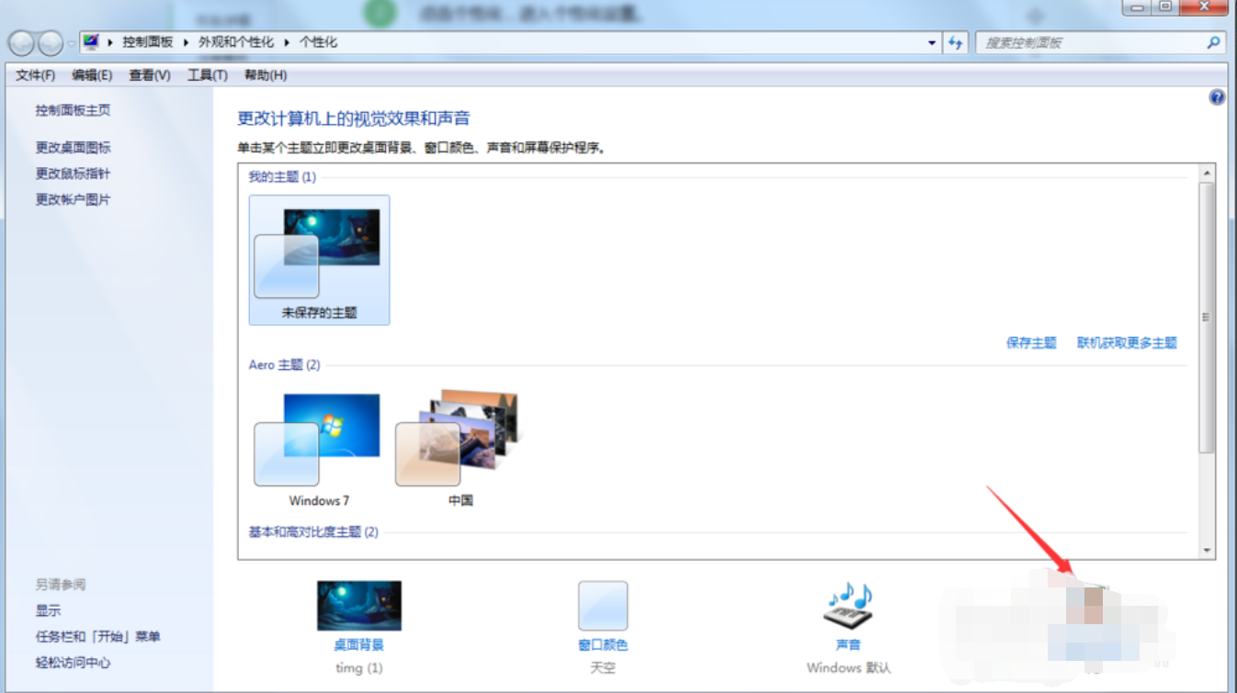Open the 查看(V) menu
1237x693 pixels.
[x=149, y=75]
